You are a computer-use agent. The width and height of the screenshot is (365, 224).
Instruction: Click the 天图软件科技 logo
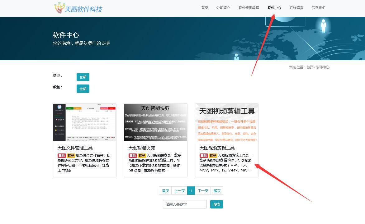[78, 8]
